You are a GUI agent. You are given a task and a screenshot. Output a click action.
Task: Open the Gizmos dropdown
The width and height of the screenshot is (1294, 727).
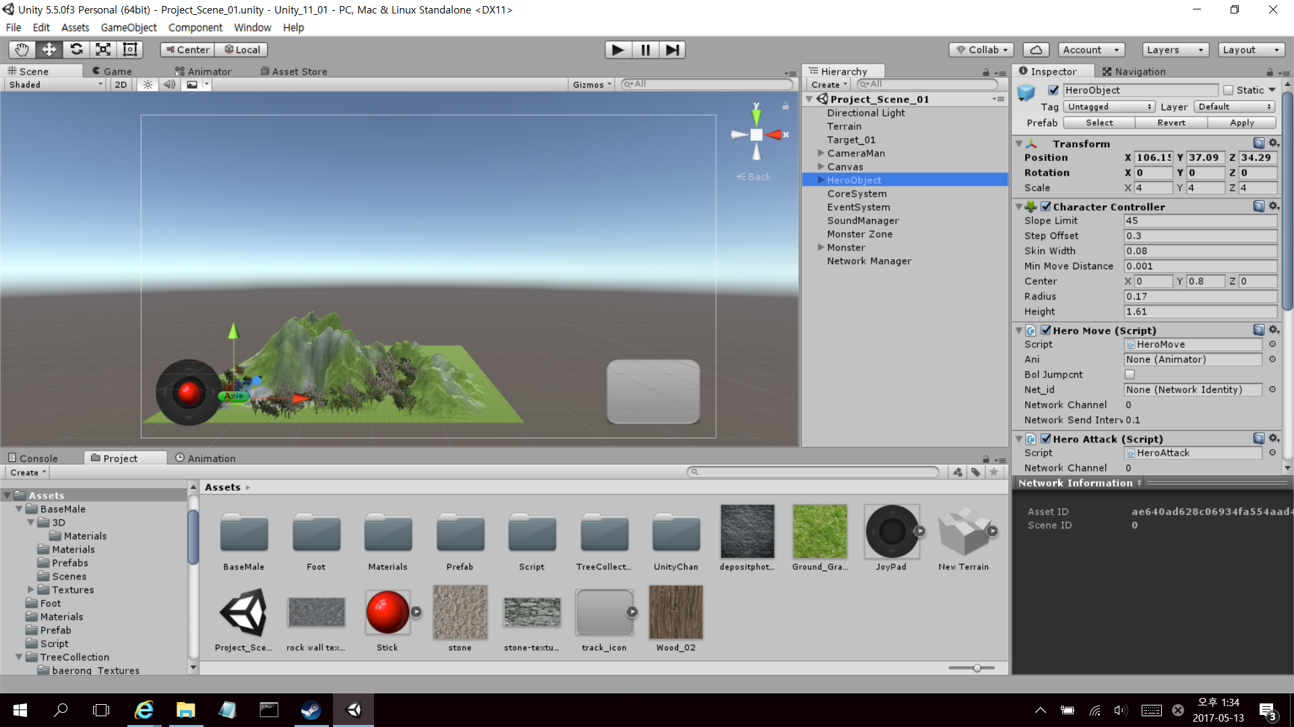click(592, 85)
